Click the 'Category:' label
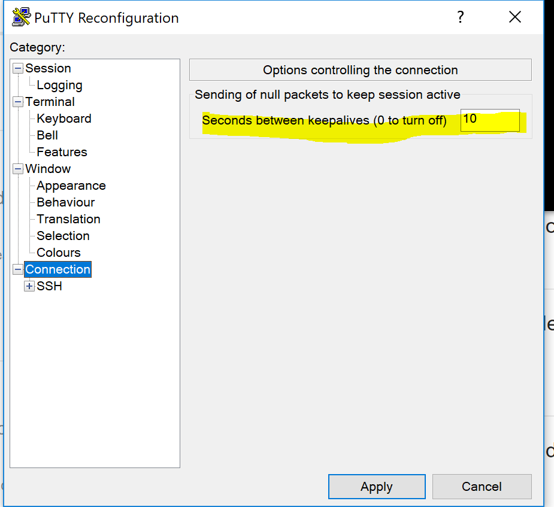The image size is (554, 507). 38,47
